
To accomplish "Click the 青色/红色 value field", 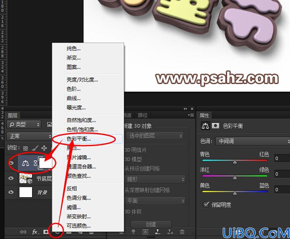I will click(x=282, y=158).
